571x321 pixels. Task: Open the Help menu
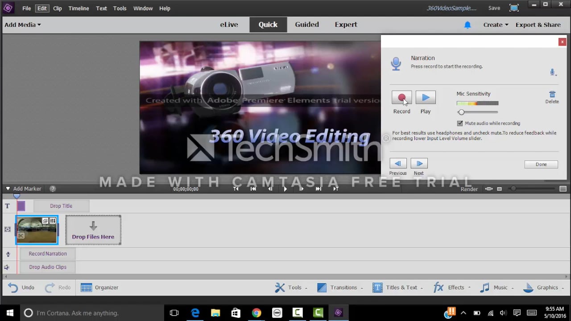(x=165, y=8)
